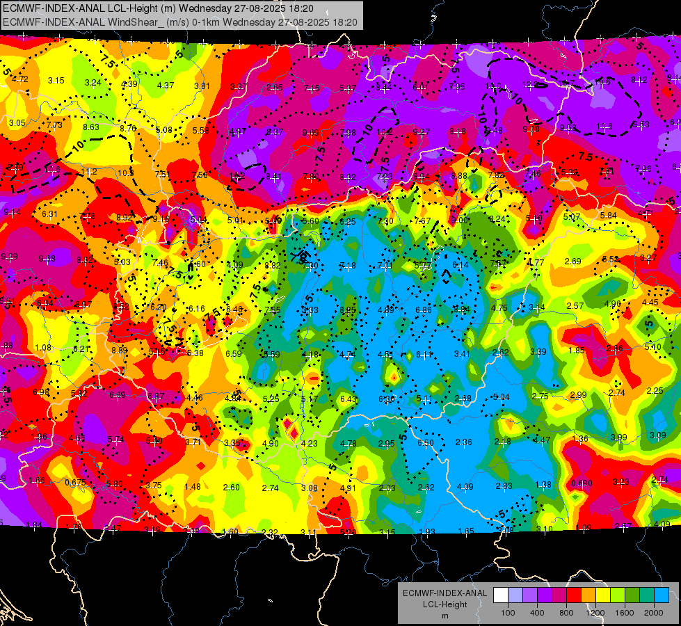This screenshot has height=626, width=681.
Task: Click the map value 7.73
Action: tap(54, 125)
